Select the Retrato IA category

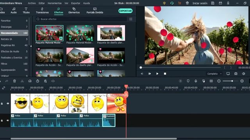click(14, 39)
